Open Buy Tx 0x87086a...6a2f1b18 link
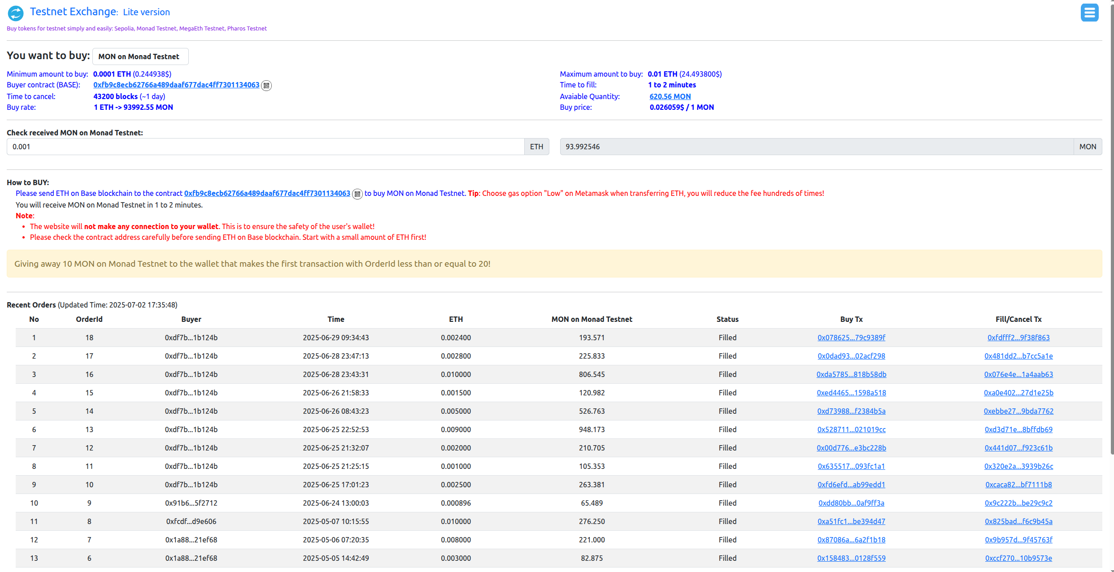The width and height of the screenshot is (1114, 572). 851,540
